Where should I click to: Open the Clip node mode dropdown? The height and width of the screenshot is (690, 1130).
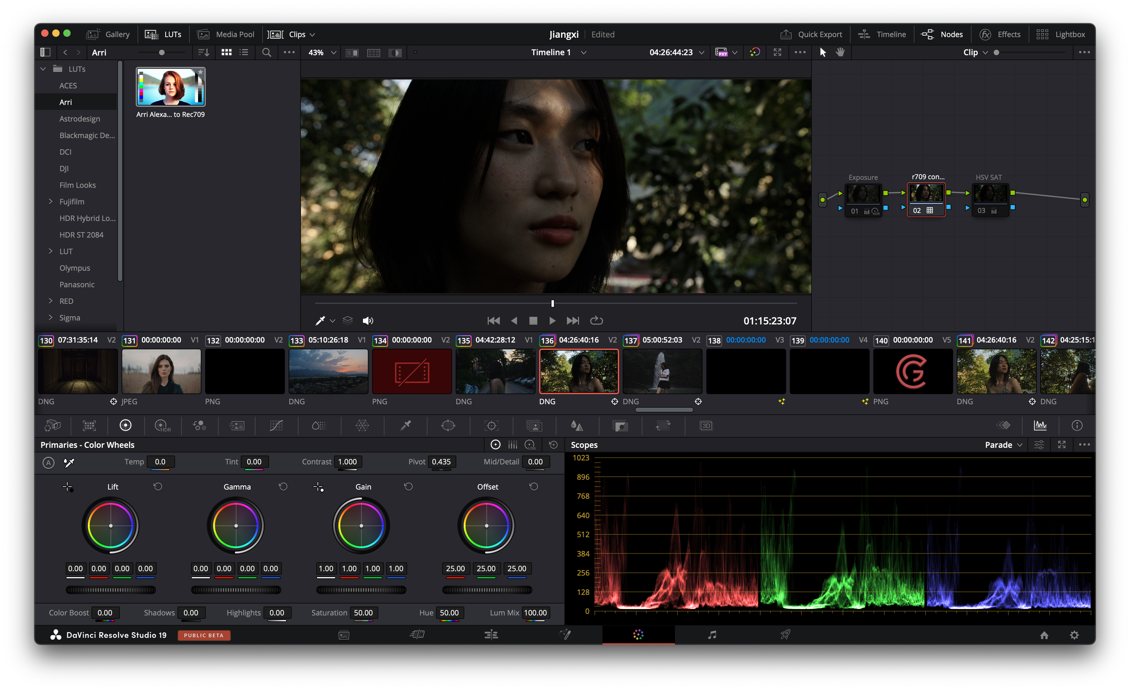tap(975, 52)
